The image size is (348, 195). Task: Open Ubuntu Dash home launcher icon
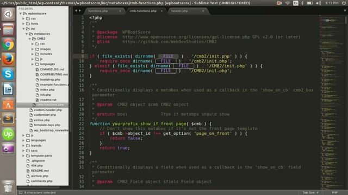tap(8, 14)
